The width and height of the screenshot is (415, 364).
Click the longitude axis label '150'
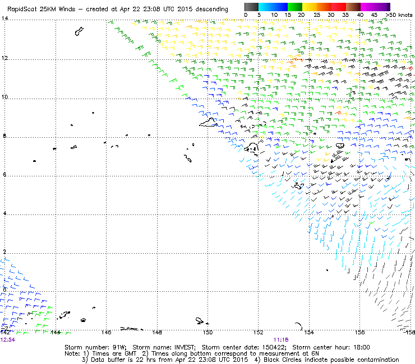208,332
